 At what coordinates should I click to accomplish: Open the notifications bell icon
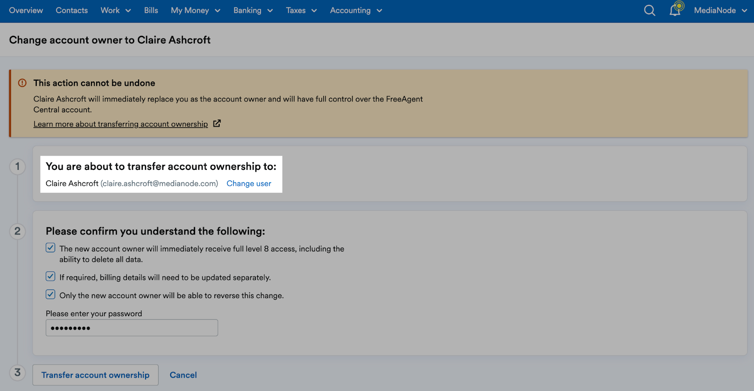pos(676,9)
